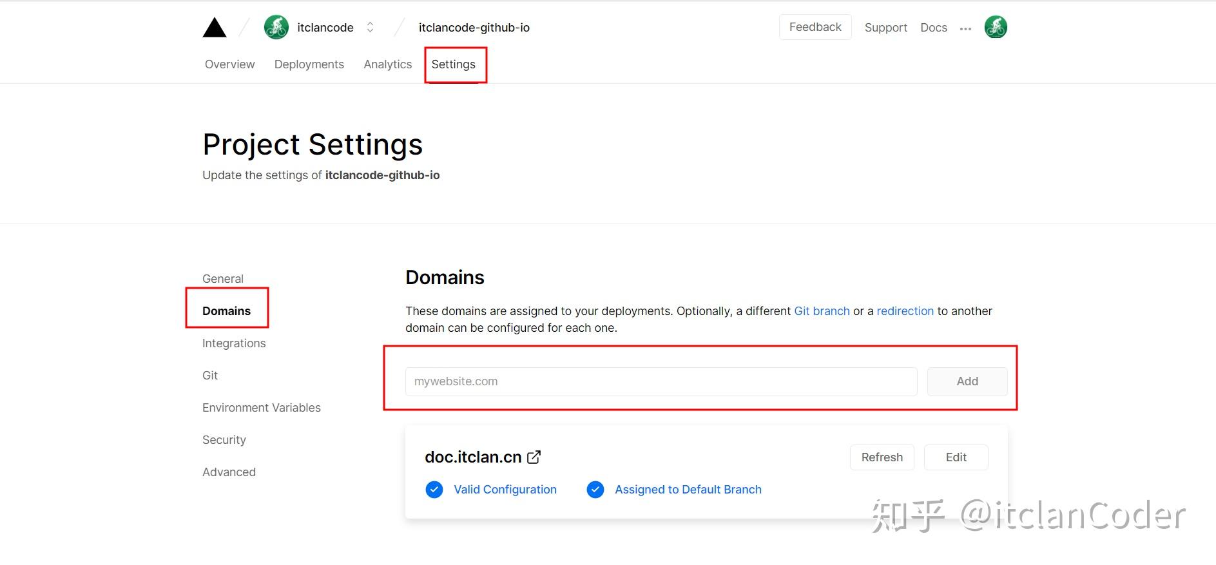Click the Assigned to Default Branch status text
The height and width of the screenshot is (565, 1216).
[x=688, y=490]
